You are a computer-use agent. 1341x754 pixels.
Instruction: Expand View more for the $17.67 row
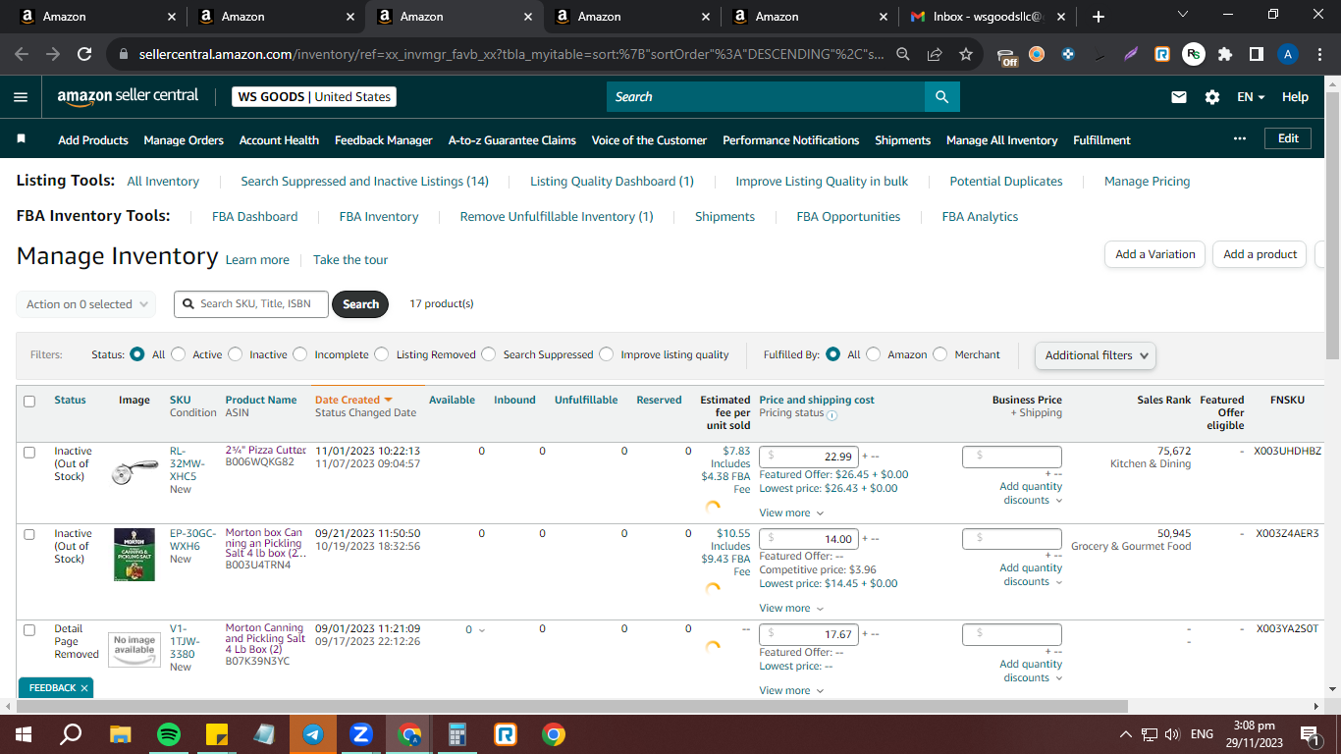tap(791, 690)
